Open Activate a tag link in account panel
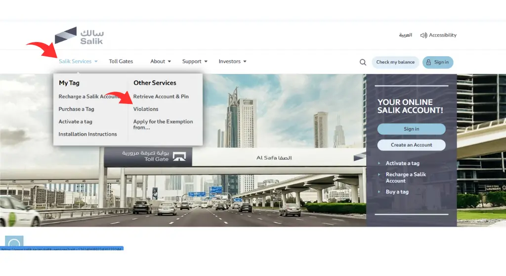506x276 pixels. click(402, 163)
